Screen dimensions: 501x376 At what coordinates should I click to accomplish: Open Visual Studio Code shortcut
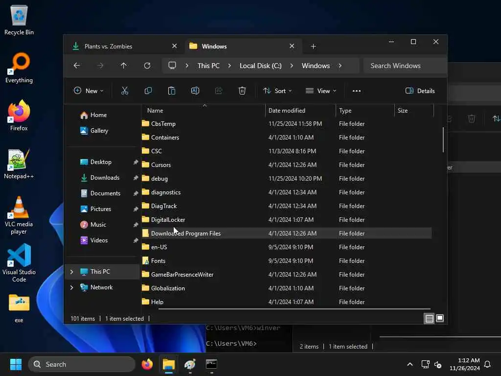point(19,263)
